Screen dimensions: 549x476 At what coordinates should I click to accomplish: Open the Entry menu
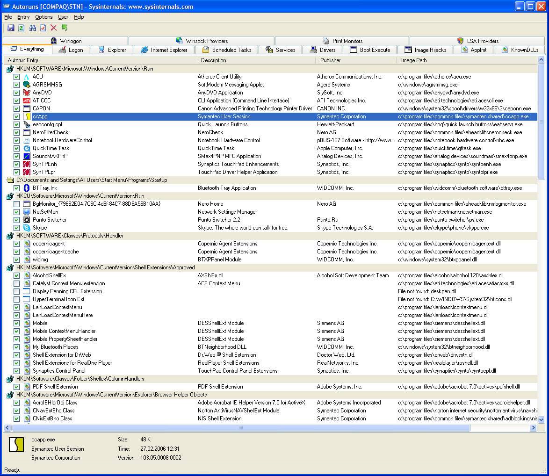point(23,17)
